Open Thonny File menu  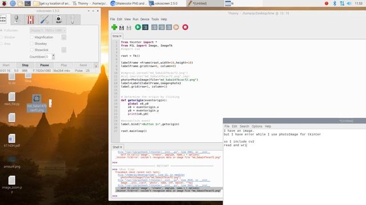[113, 19]
